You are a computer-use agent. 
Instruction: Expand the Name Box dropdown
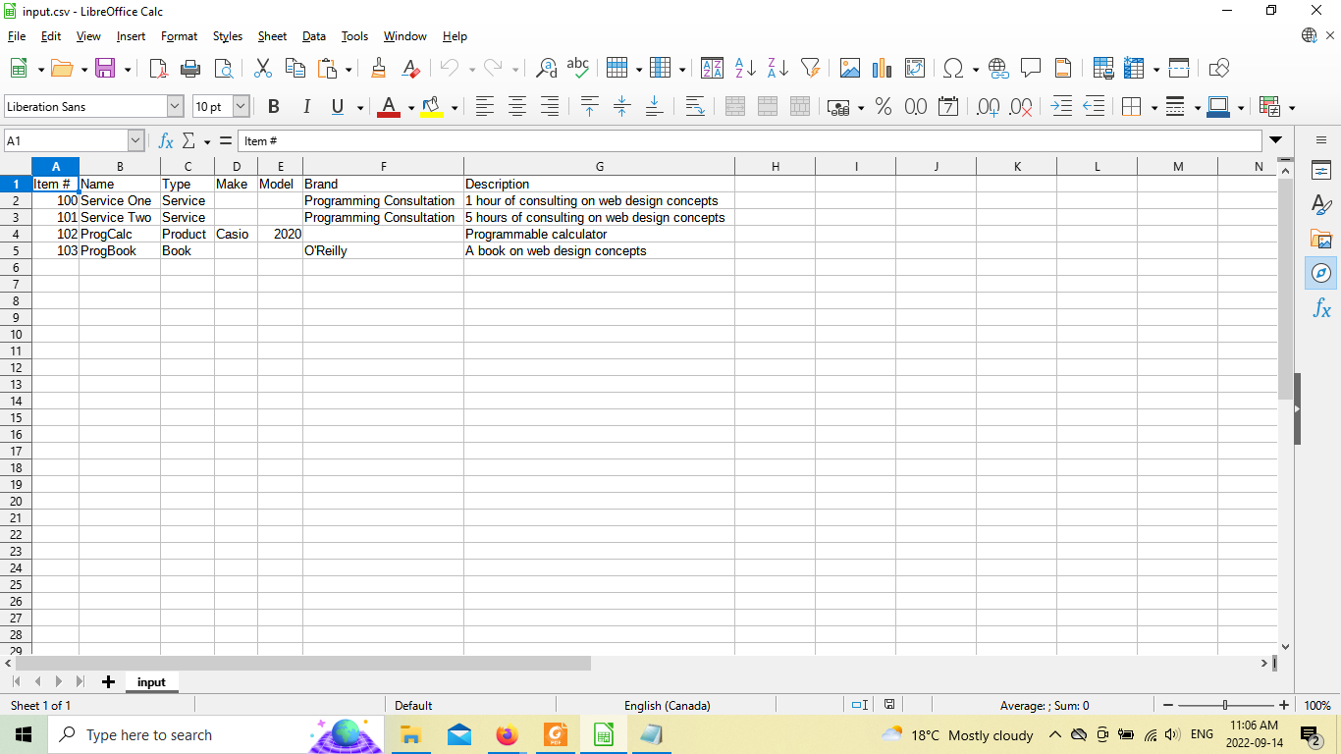135,141
